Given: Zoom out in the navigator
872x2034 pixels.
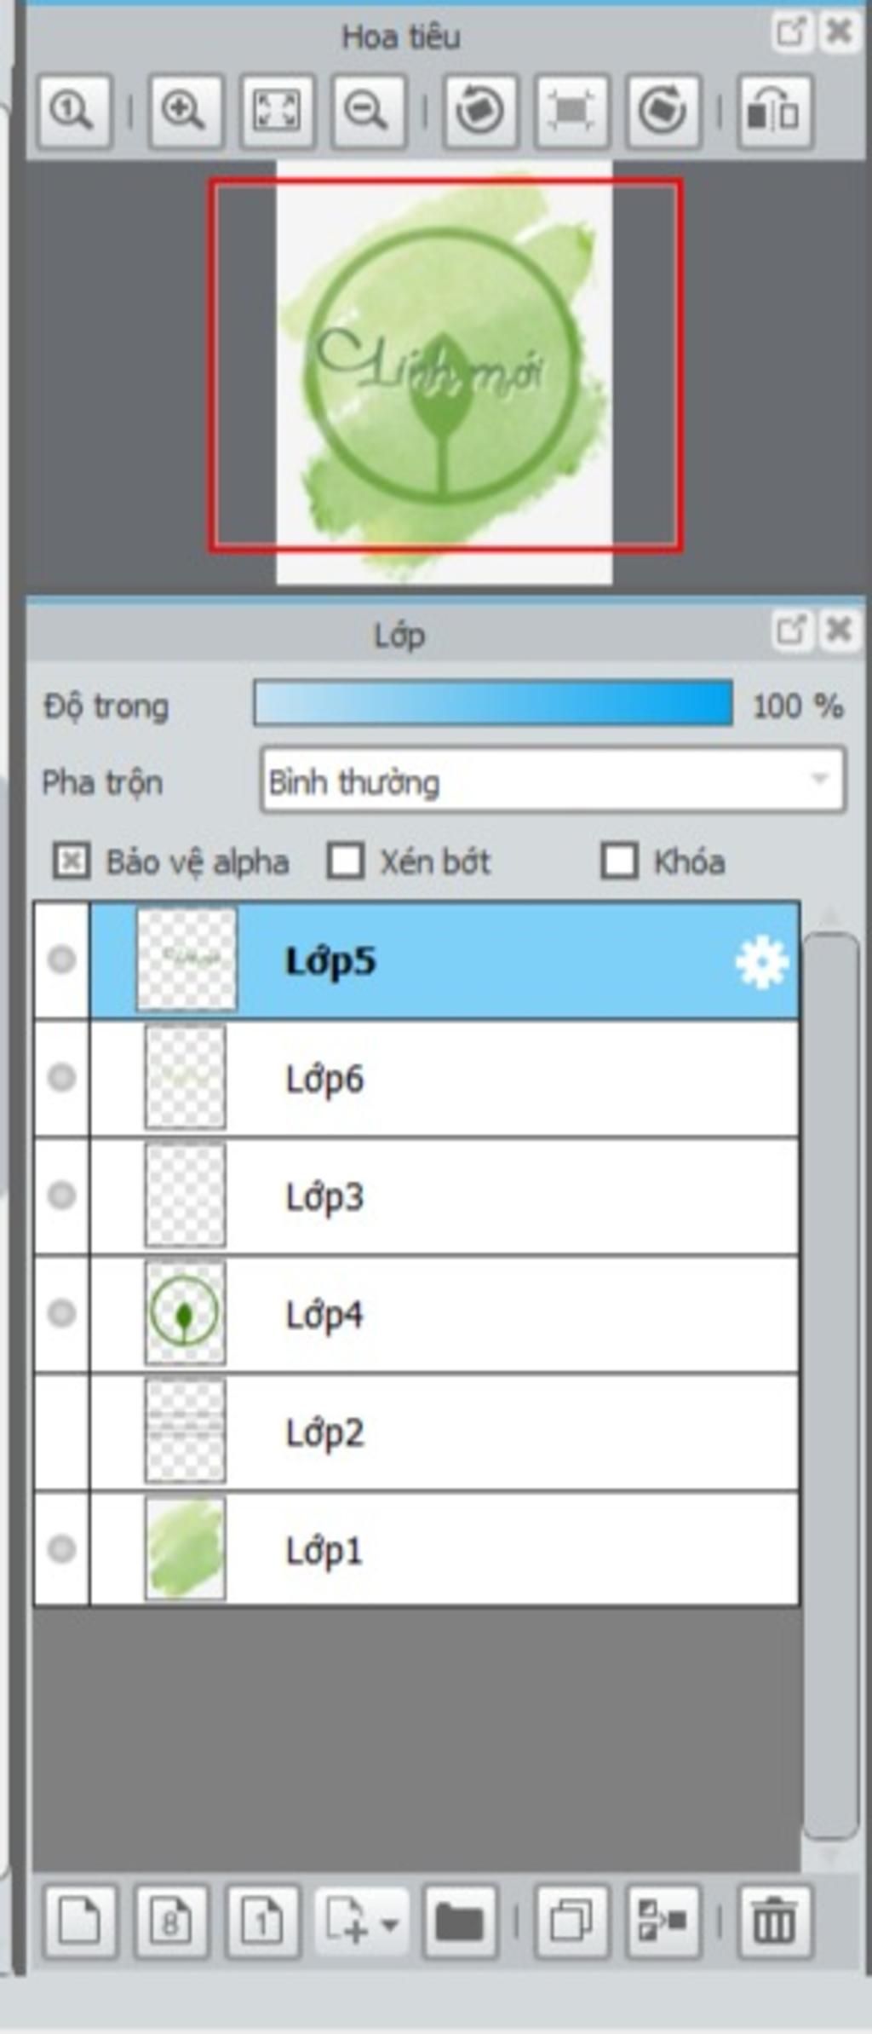Looking at the screenshot, I should [x=368, y=111].
